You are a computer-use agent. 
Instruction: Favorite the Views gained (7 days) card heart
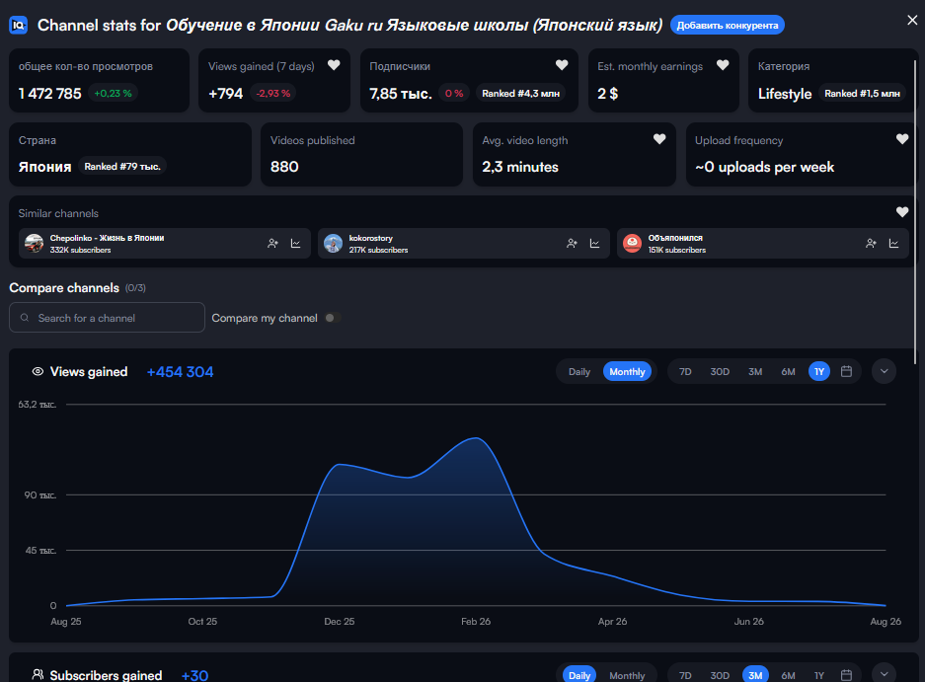pos(334,65)
